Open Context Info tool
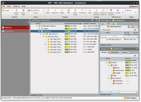Screen dimensions: 141x102 16,12
